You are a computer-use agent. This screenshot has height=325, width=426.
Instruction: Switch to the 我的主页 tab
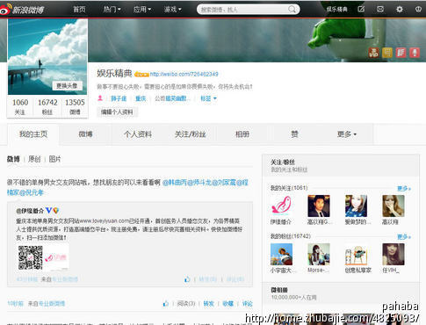pyautogui.click(x=33, y=134)
